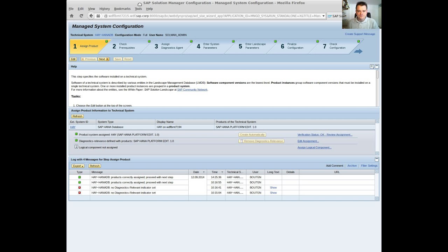The image size is (448, 252).
Task: Collapse the Help panel with its minimize icon
Action: click(377, 66)
